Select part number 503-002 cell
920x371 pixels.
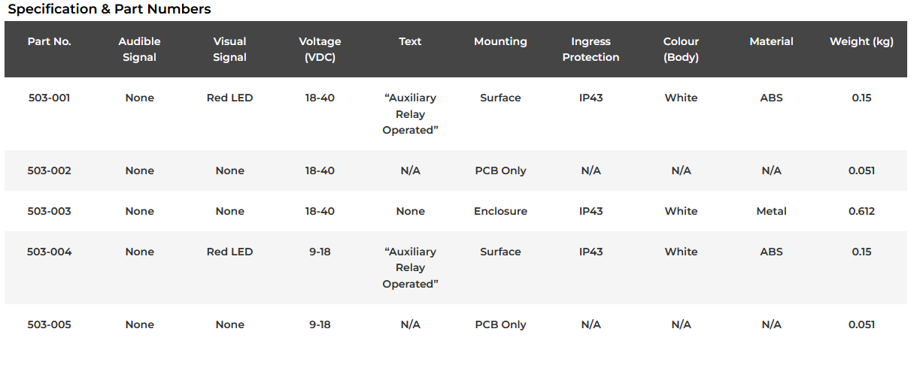point(49,170)
